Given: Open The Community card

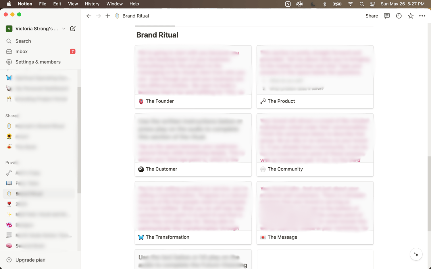Looking at the screenshot, I should point(315,145).
